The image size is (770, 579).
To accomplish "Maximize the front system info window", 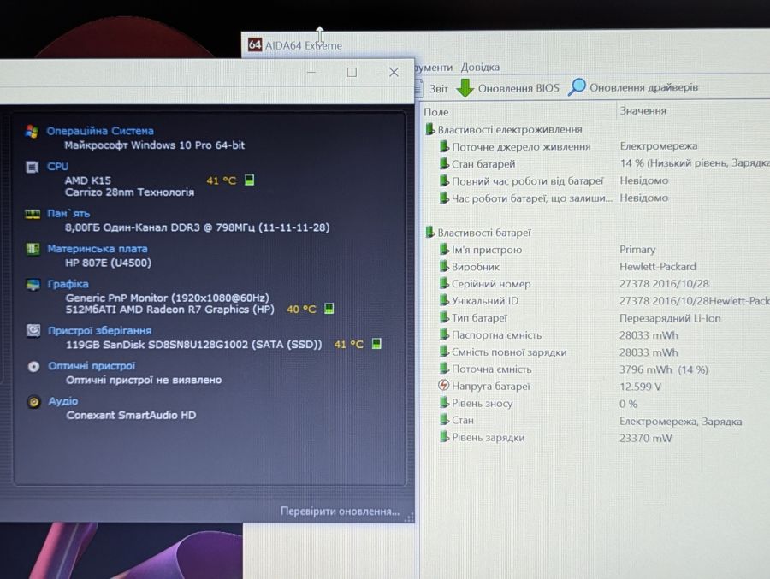I will [x=352, y=72].
